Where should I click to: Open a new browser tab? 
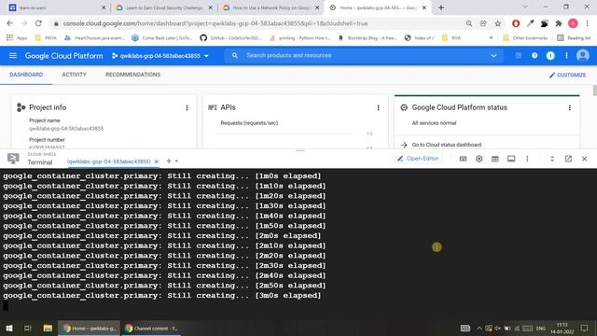pyautogui.click(x=441, y=7)
